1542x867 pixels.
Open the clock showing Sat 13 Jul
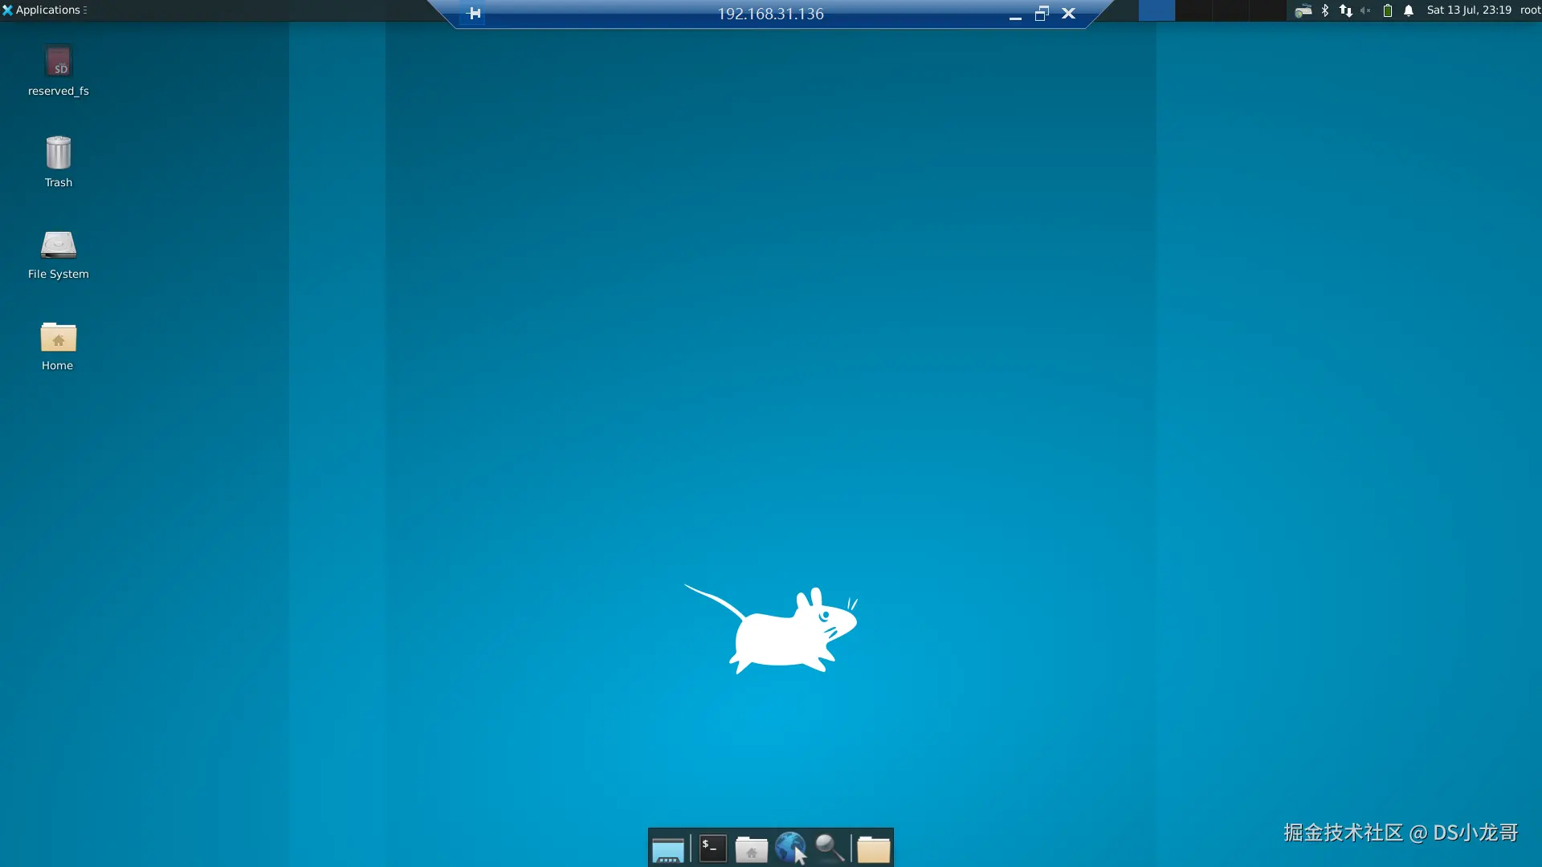[x=1468, y=10]
